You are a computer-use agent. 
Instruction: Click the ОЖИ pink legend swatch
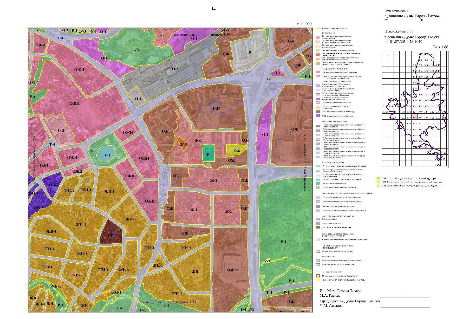click(x=318, y=76)
